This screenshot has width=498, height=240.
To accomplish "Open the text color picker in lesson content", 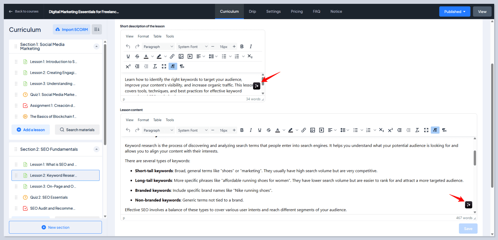I will [284, 130].
